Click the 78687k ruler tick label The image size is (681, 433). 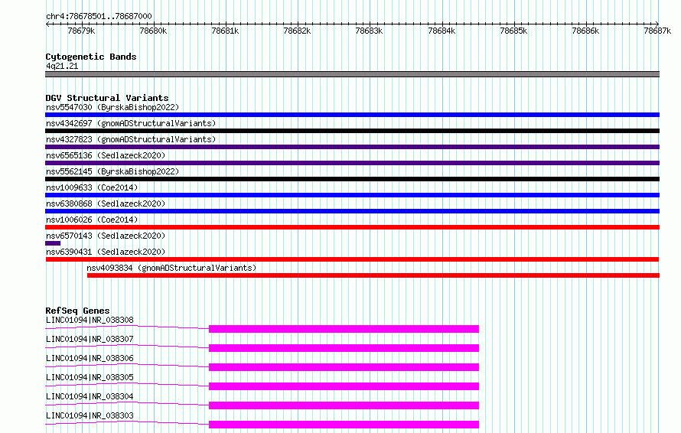point(657,31)
